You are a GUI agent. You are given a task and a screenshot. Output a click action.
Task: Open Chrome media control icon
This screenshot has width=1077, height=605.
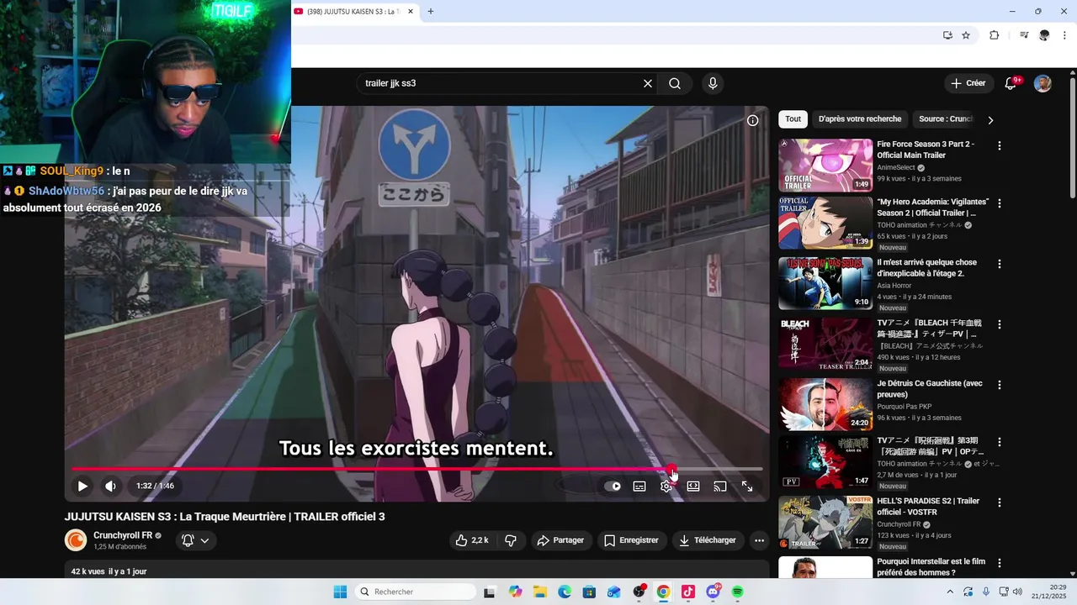pos(1024,35)
